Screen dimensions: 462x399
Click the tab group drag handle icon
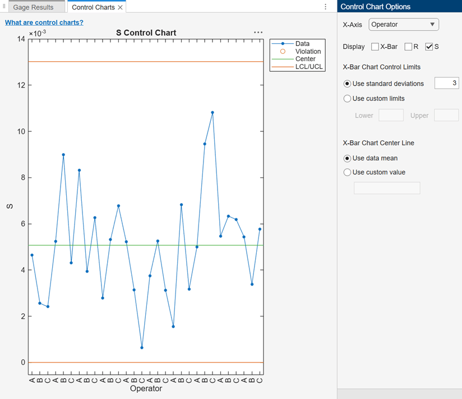[x=4, y=6]
